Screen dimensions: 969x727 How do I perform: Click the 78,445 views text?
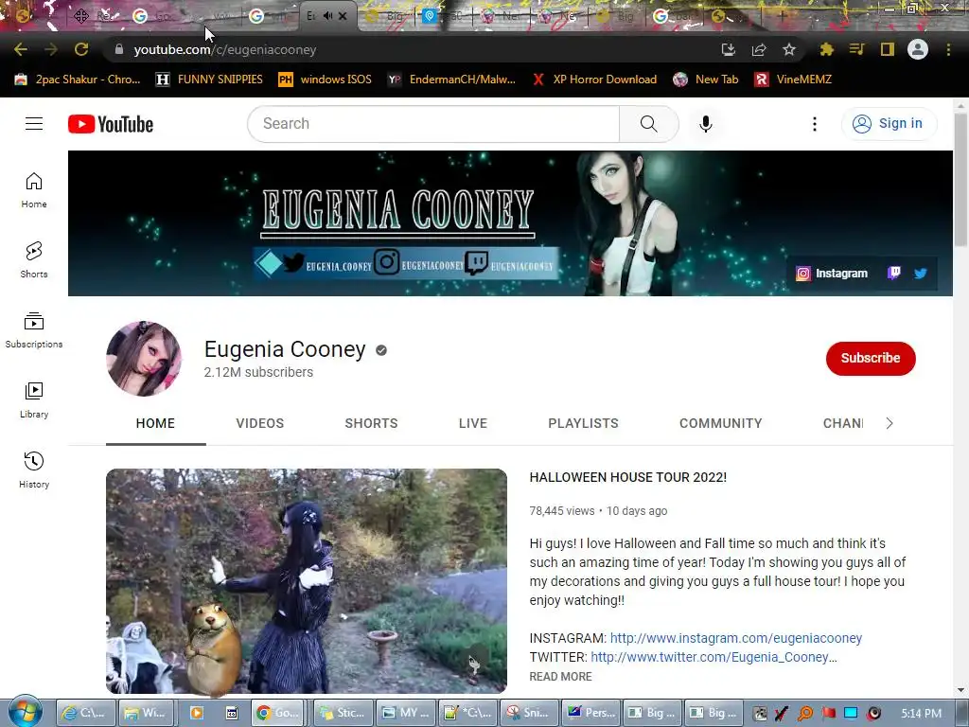click(x=562, y=510)
